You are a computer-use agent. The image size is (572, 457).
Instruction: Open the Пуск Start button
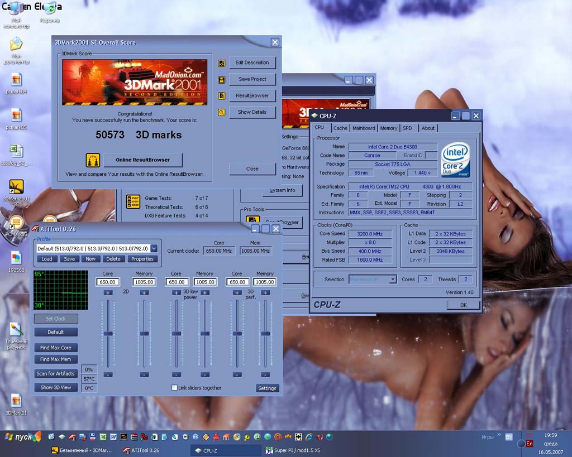(x=22, y=436)
